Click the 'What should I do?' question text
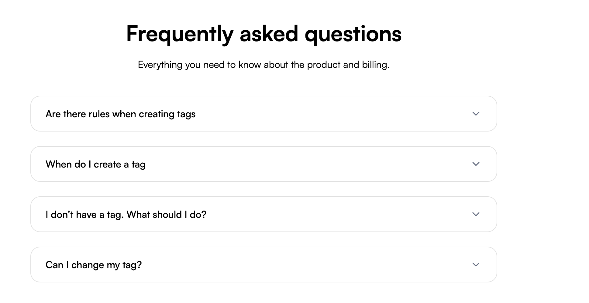 click(x=166, y=215)
